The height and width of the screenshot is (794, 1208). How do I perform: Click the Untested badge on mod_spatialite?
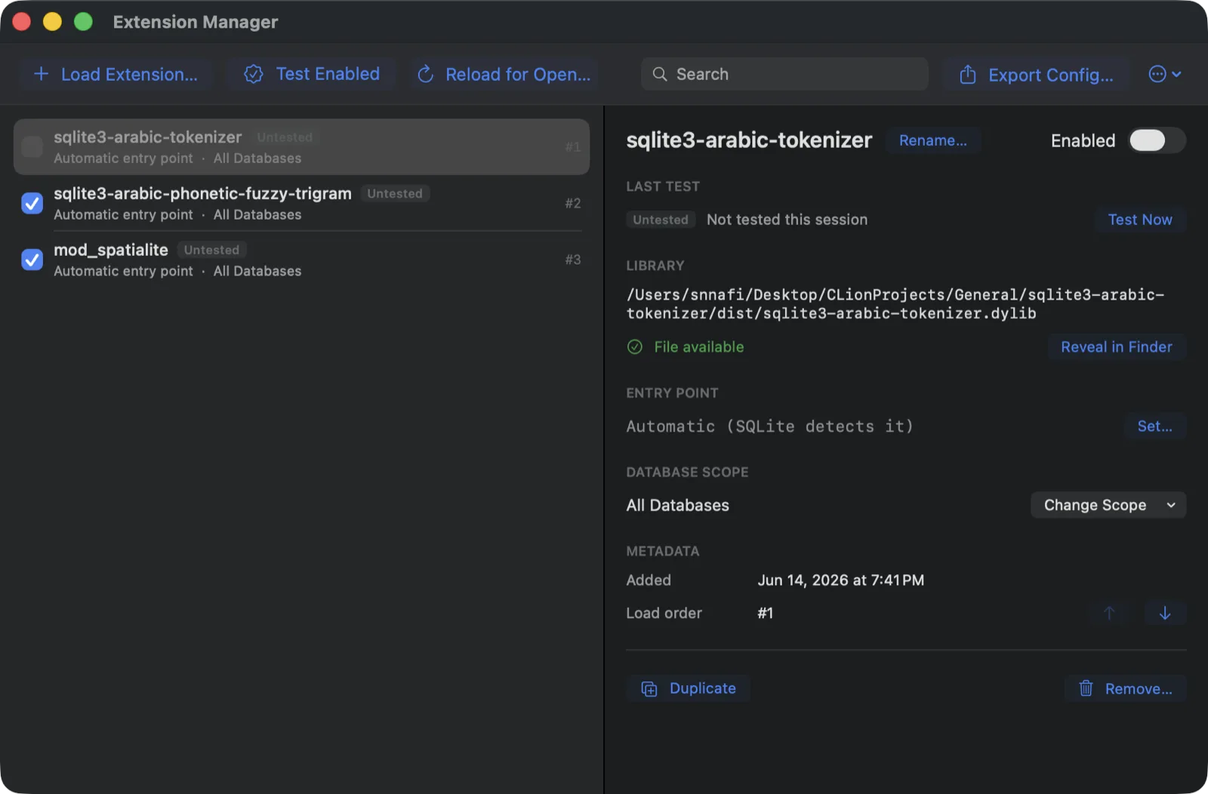(x=211, y=250)
